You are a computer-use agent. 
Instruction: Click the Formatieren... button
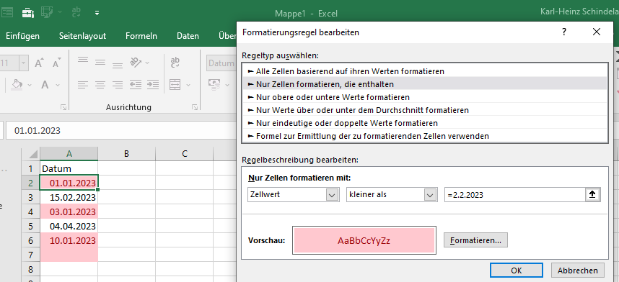point(475,240)
